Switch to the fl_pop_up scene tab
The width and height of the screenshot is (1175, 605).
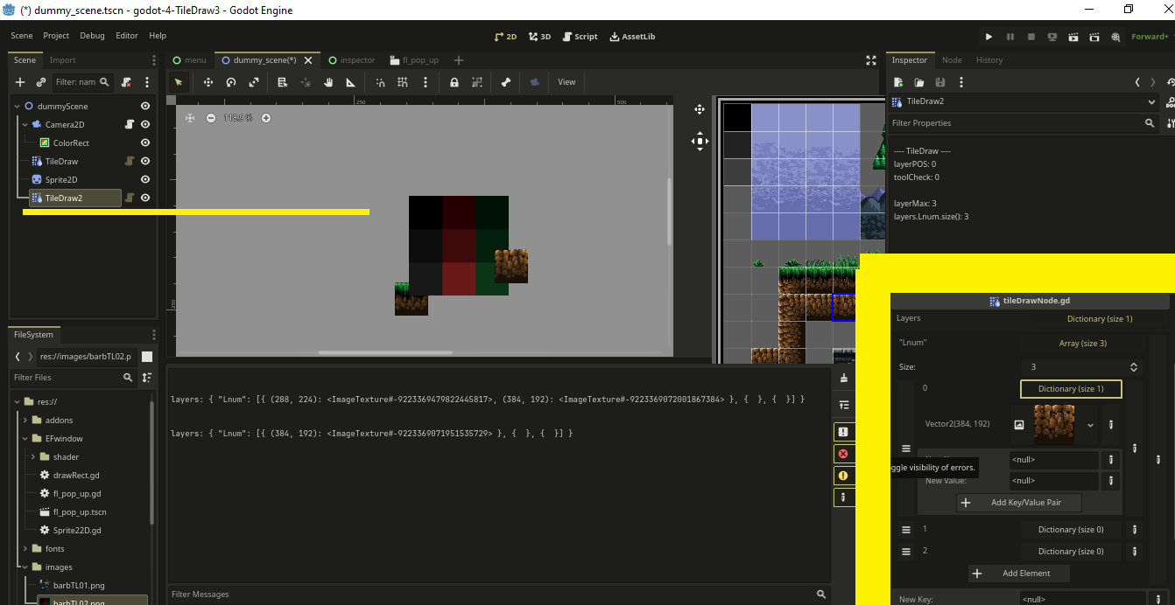[413, 60]
